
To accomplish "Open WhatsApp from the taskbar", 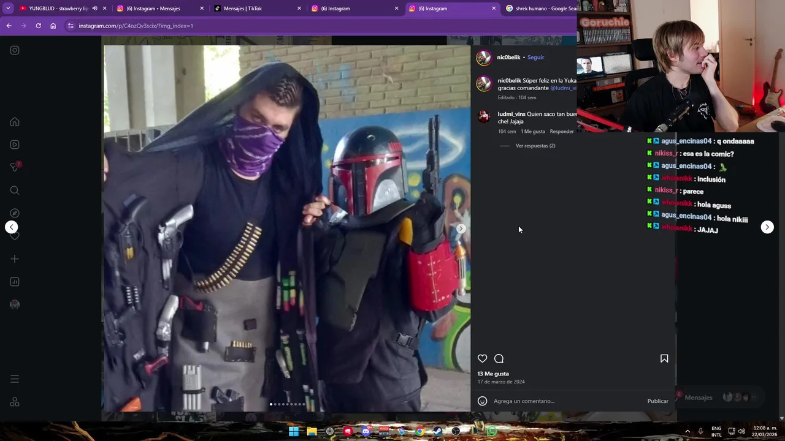I will coord(492,431).
